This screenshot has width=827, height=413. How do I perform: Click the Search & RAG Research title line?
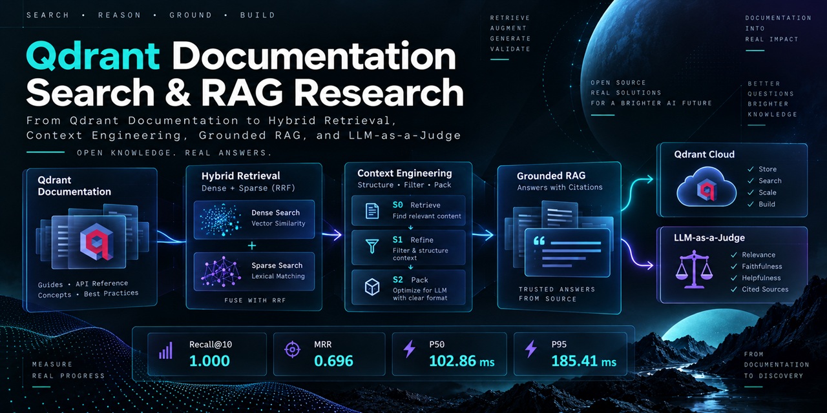[245, 92]
